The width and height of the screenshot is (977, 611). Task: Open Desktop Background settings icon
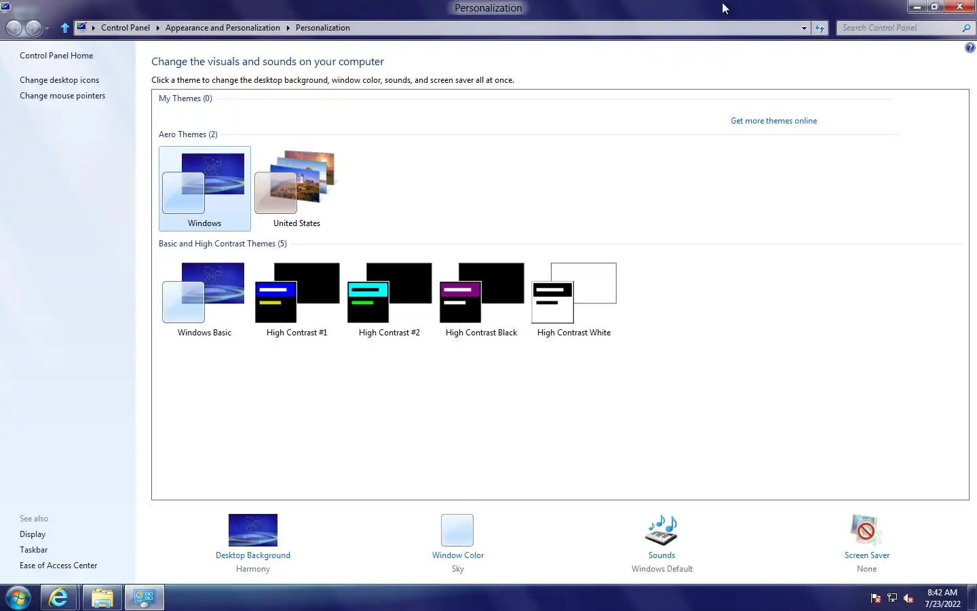point(253,530)
